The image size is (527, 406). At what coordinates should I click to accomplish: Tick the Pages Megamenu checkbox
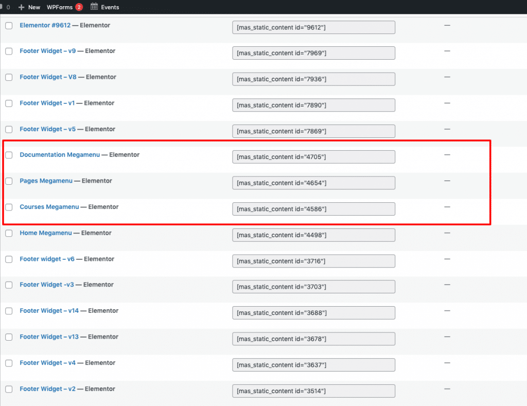9,181
